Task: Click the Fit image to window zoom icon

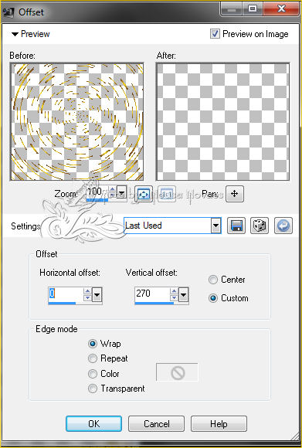Action: click(144, 194)
